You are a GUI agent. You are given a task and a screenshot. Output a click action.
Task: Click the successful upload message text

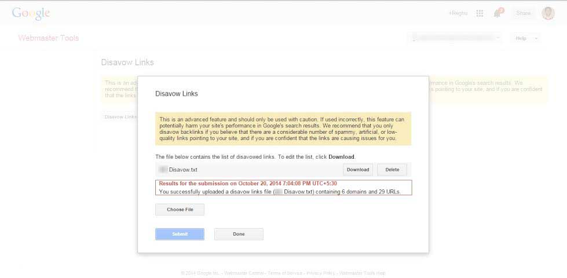pos(280,192)
